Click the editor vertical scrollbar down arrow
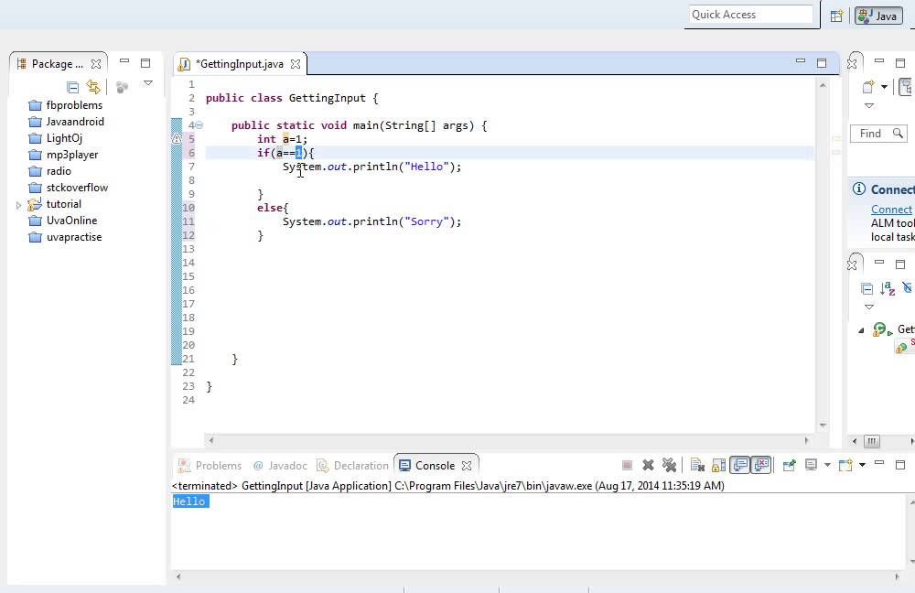 click(x=823, y=425)
